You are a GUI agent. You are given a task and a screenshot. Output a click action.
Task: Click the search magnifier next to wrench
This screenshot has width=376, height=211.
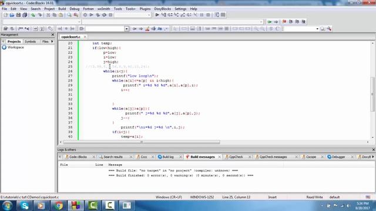point(323,29)
